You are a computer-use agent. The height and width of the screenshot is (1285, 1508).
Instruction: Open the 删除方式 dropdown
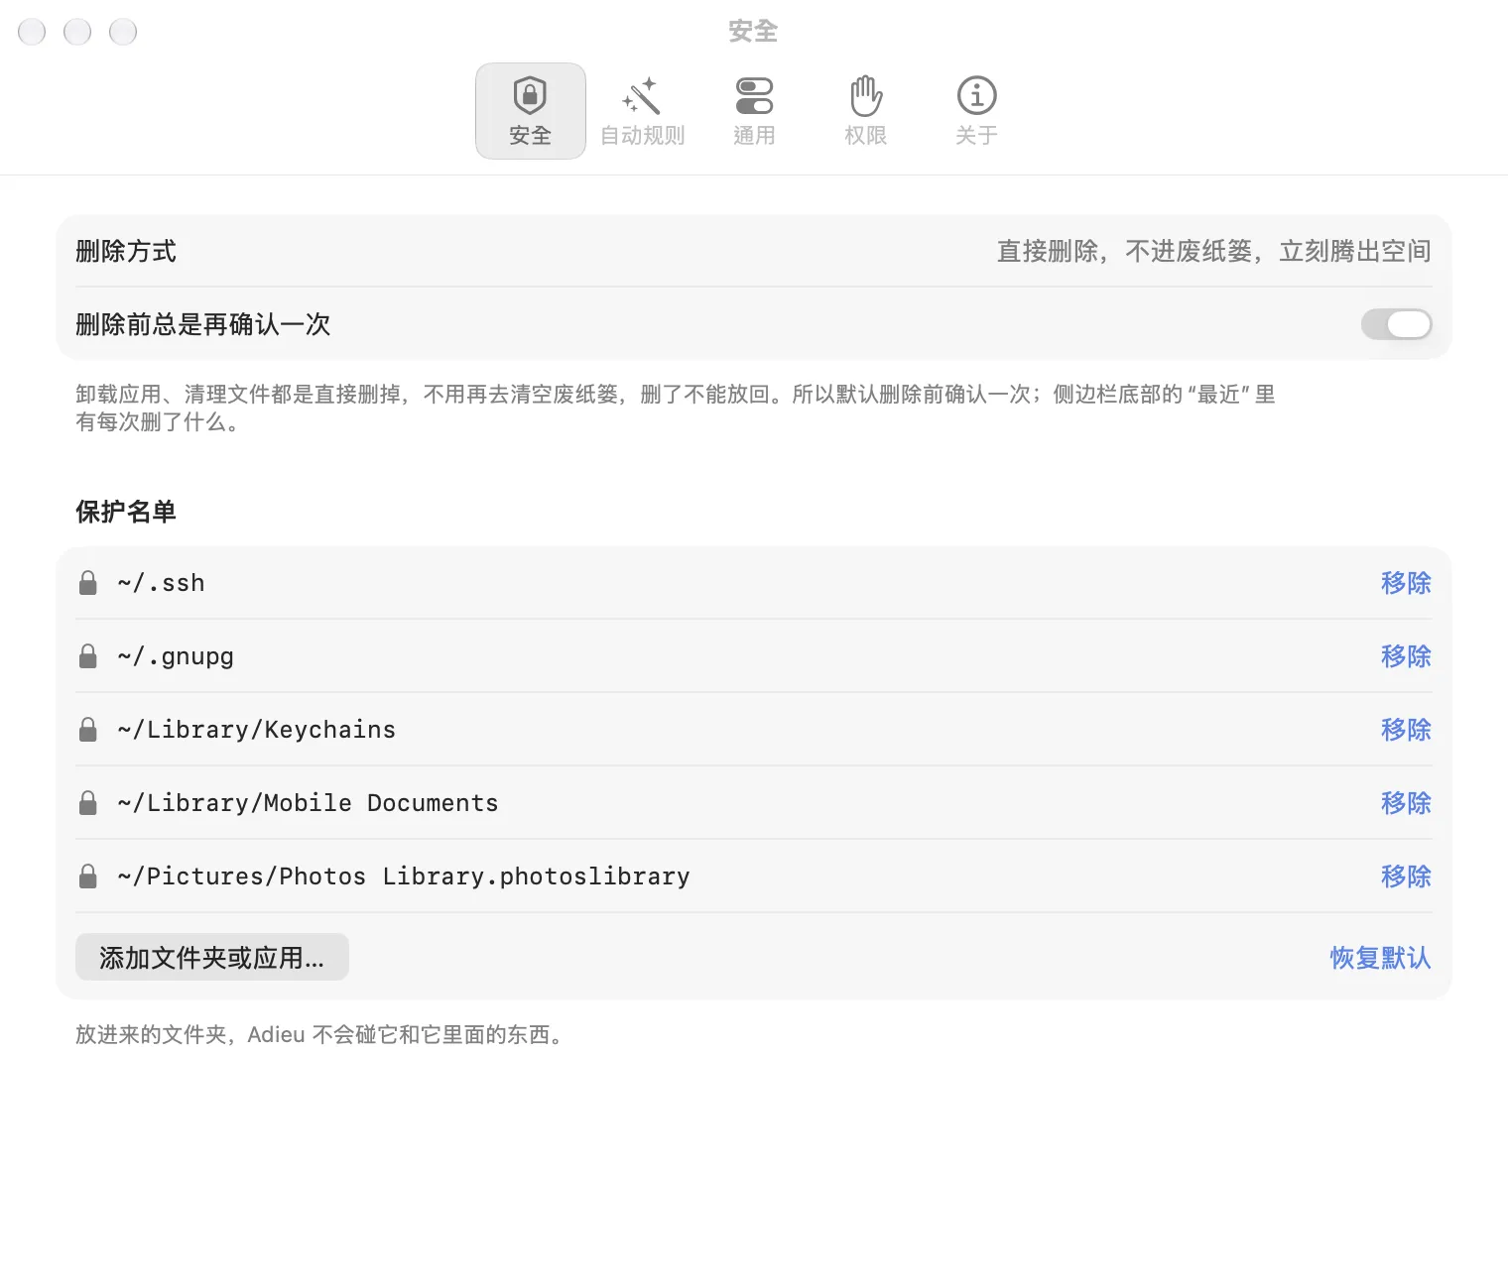point(1213,252)
